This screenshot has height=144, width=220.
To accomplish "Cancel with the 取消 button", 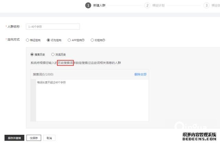I will point(49,138).
